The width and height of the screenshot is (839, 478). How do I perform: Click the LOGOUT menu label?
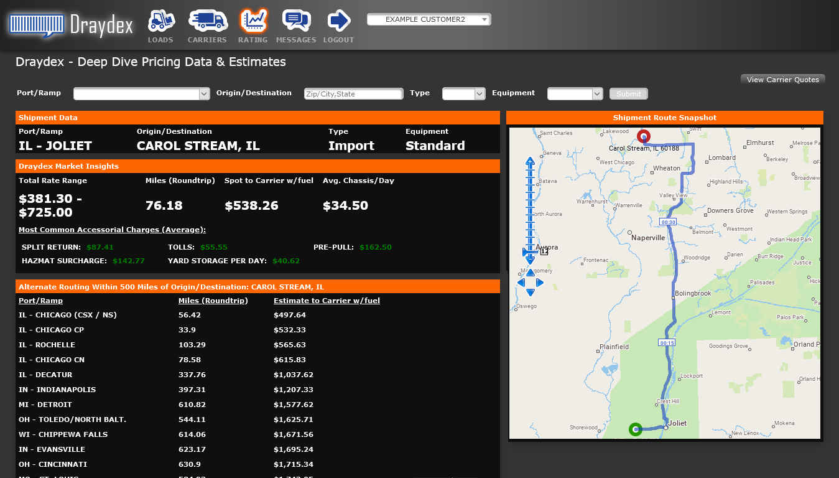click(339, 40)
